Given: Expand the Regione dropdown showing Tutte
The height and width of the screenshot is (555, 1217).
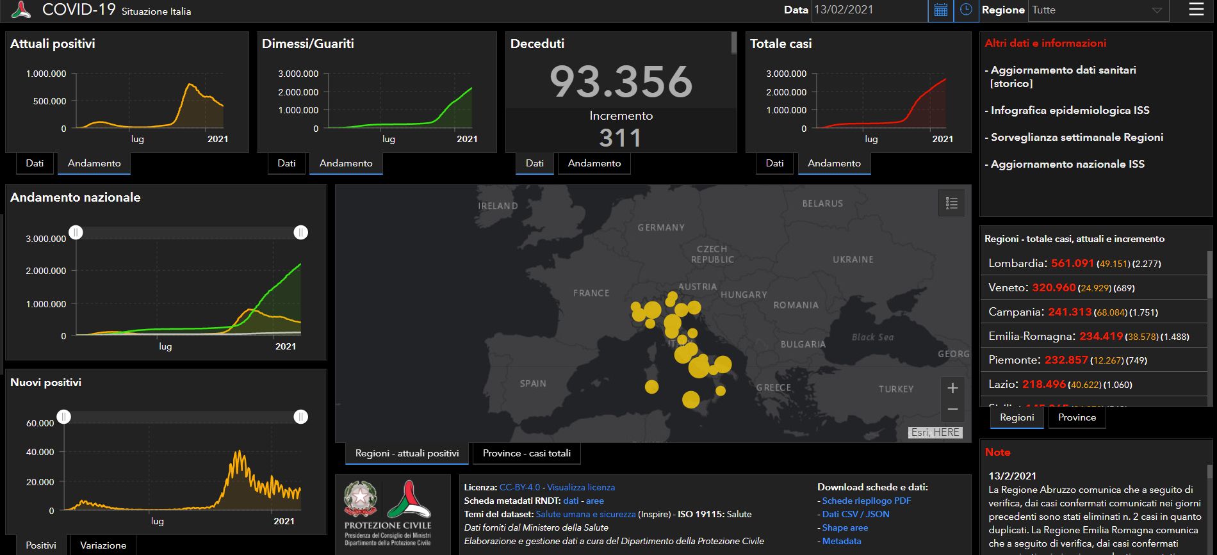Looking at the screenshot, I should pyautogui.click(x=1097, y=10).
